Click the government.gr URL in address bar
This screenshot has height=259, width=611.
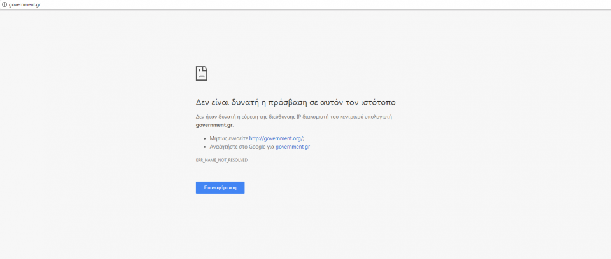point(25,4)
